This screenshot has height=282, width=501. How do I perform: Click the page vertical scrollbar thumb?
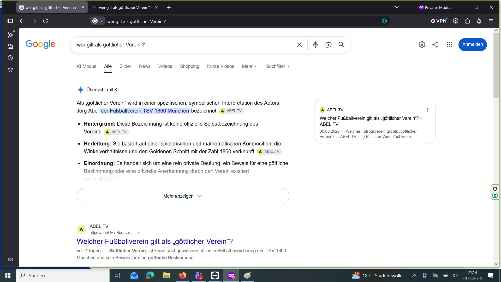click(x=496, y=66)
